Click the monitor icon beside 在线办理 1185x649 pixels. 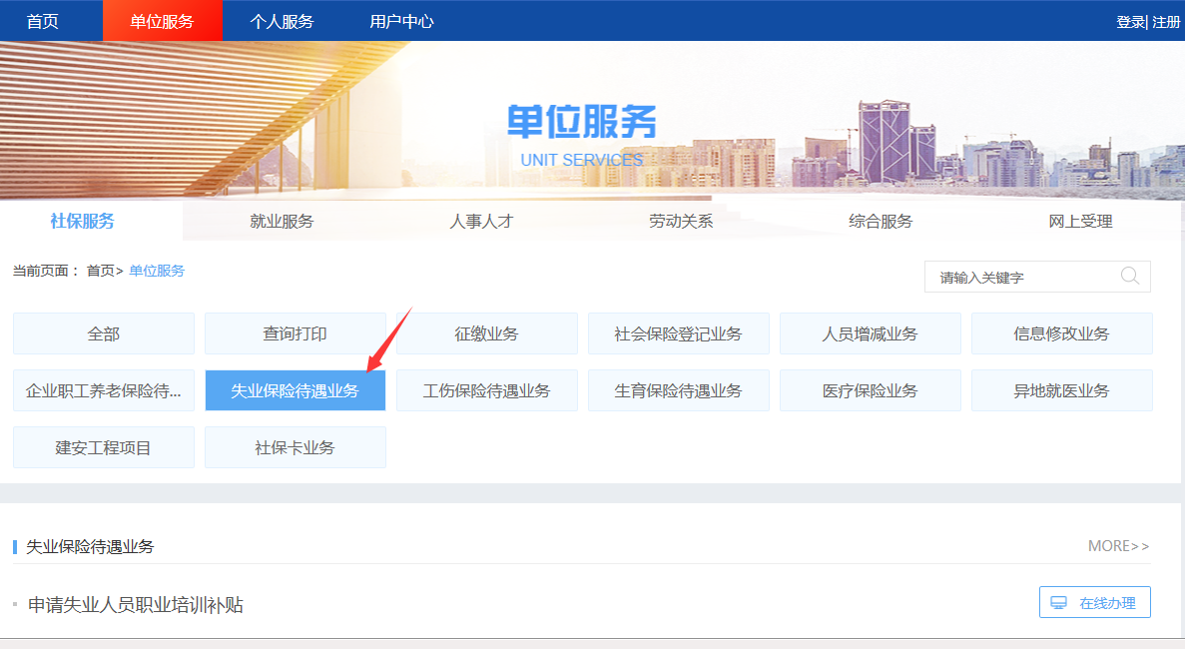(1058, 603)
